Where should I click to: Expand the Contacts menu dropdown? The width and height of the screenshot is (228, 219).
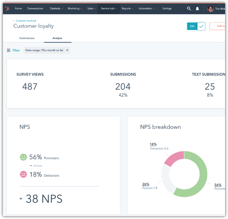click(56, 8)
